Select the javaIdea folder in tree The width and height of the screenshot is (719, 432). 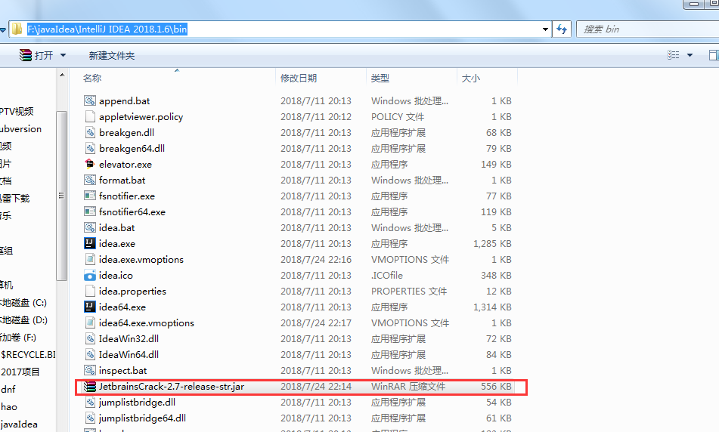click(19, 424)
